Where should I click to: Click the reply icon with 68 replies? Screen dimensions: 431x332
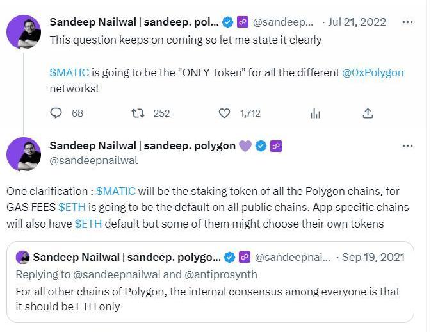click(x=56, y=113)
